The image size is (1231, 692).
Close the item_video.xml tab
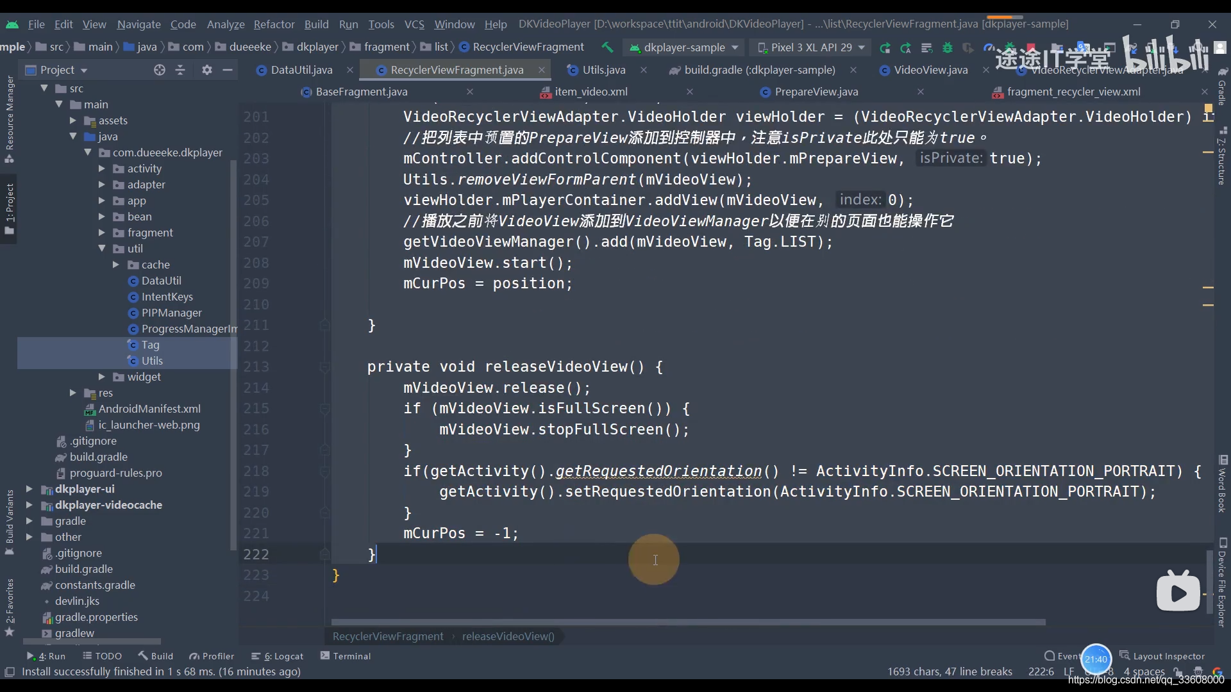[x=690, y=92]
